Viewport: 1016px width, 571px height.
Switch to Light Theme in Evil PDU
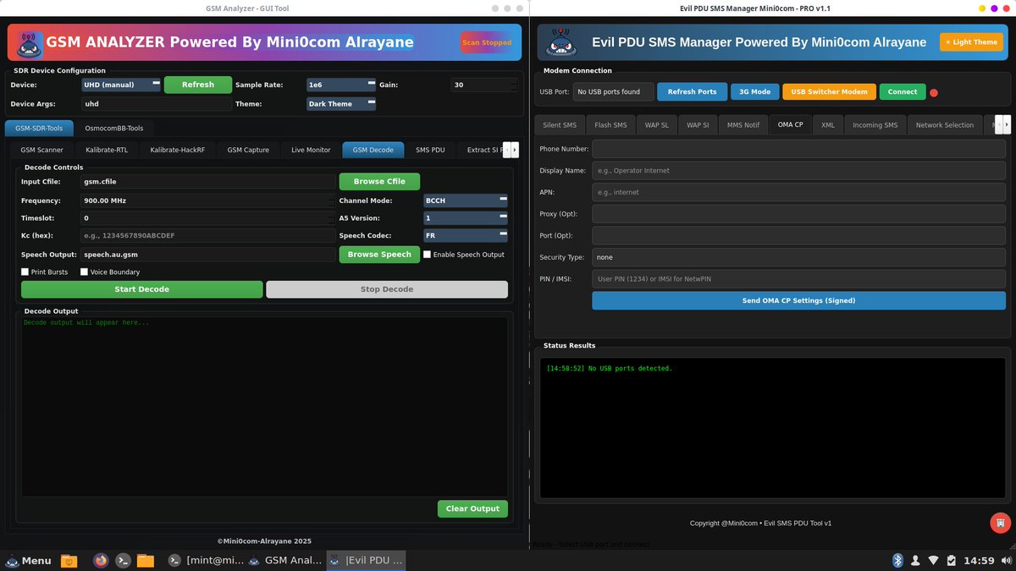click(971, 42)
